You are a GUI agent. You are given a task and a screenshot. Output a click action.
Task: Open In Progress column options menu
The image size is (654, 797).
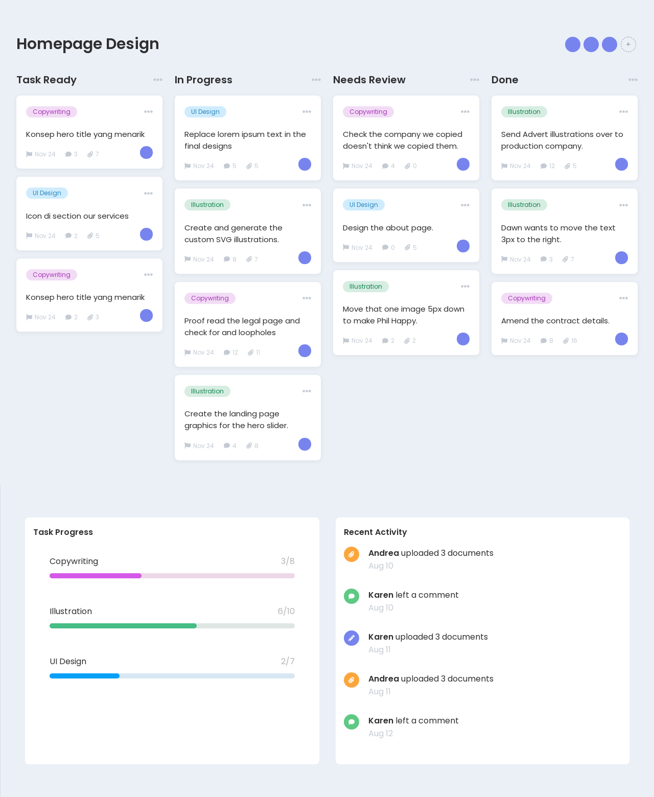[316, 80]
